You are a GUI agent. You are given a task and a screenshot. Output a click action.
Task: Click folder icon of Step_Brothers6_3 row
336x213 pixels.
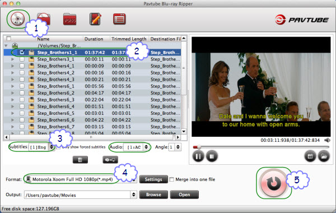click(x=31, y=100)
